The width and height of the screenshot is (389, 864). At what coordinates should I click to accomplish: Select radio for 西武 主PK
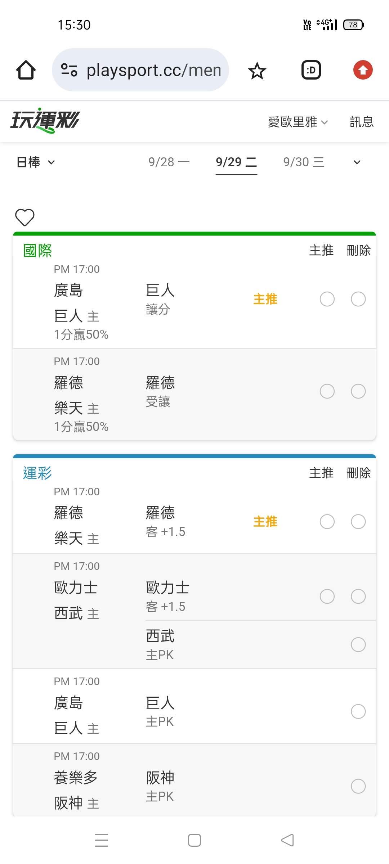[x=358, y=645]
